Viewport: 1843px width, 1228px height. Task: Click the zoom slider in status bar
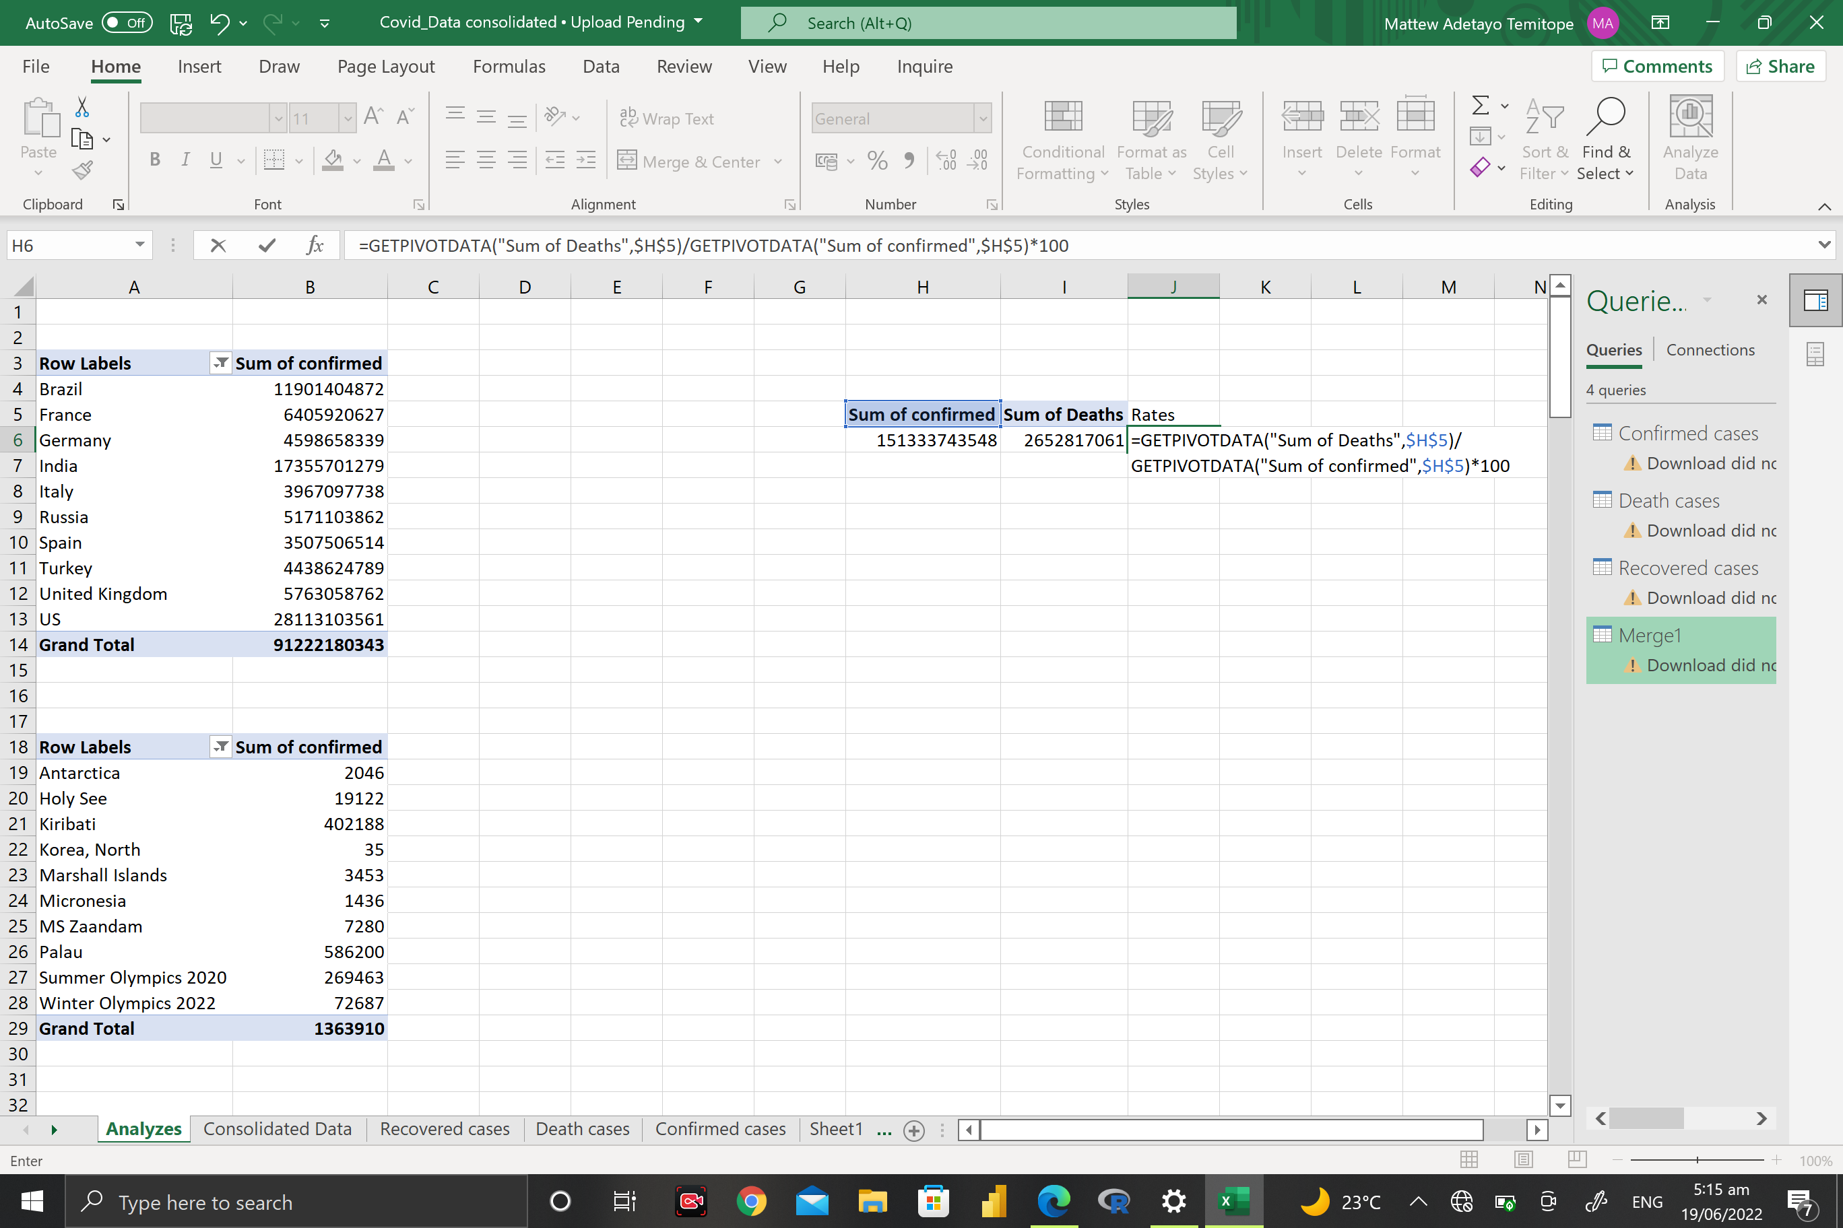pos(1696,1160)
